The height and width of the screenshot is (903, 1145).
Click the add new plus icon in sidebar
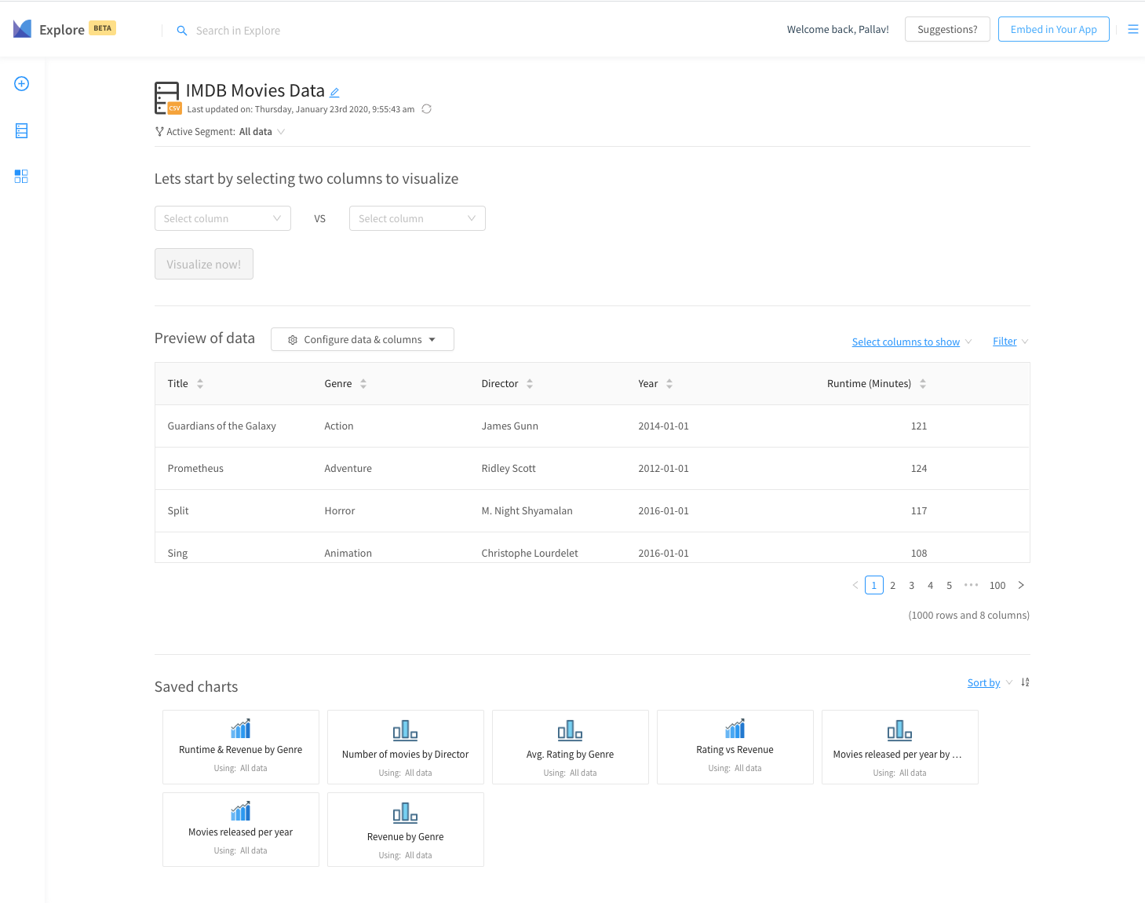(x=22, y=83)
